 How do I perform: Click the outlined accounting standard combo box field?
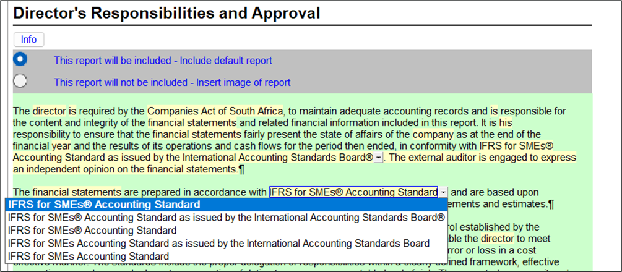point(353,192)
